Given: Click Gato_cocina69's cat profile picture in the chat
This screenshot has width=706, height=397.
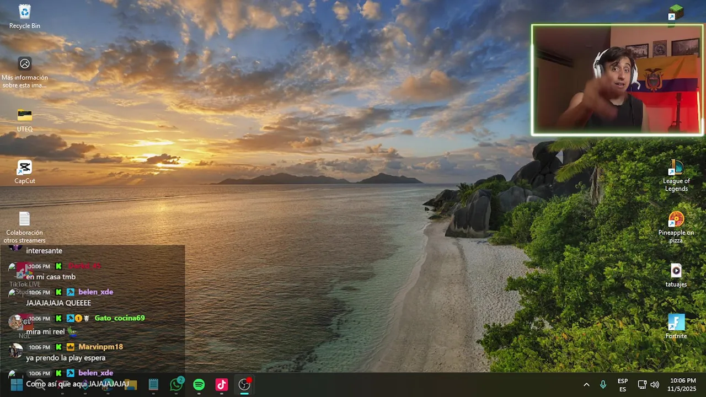Looking at the screenshot, I should point(17,322).
